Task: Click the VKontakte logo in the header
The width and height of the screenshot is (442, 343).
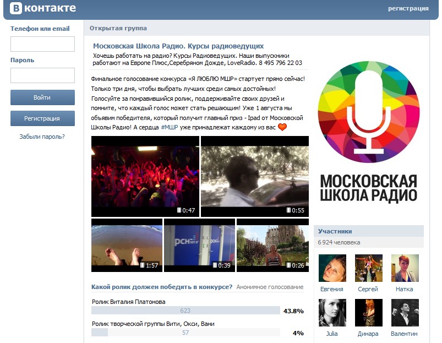Action: (43, 8)
